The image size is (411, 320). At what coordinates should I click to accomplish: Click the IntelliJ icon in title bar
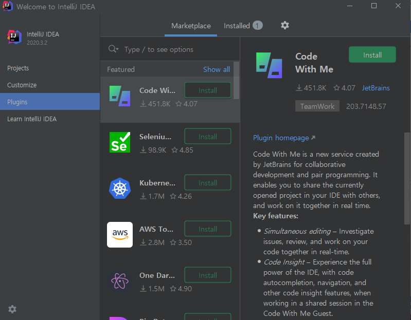point(8,6)
